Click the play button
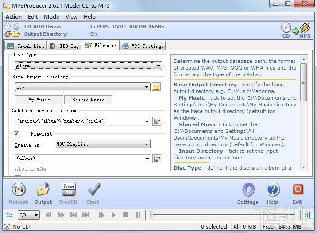 click(113, 215)
